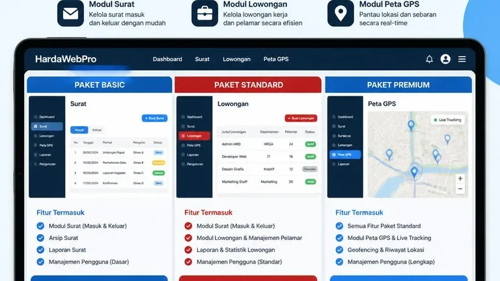Open Surat in Paket Standard sidebar
The image size is (500, 281).
tap(191, 126)
